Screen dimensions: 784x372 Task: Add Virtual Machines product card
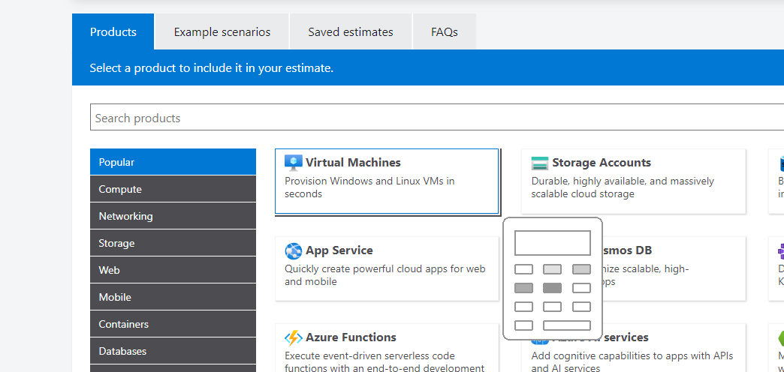(387, 181)
